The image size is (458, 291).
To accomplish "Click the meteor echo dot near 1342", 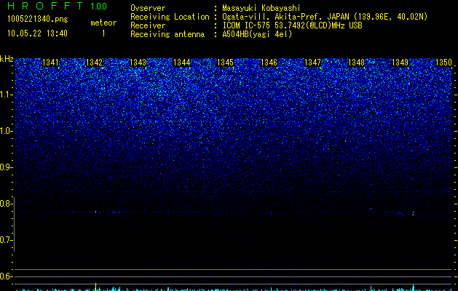I will click(96, 211).
